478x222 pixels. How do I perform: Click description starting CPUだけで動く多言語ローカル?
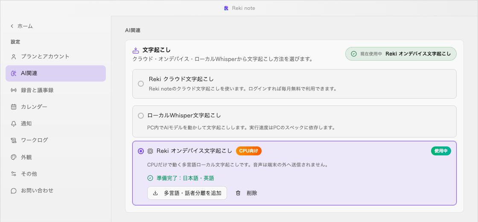point(237,165)
